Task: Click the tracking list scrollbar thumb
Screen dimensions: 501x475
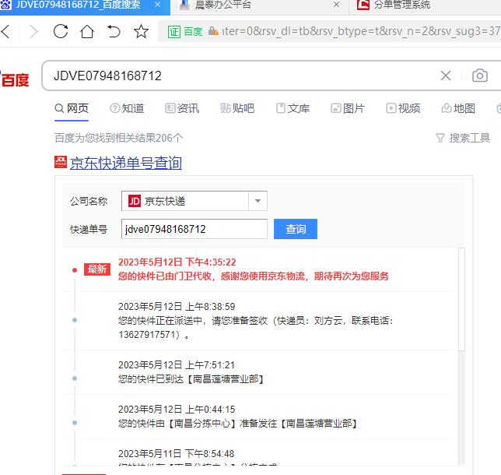Action: 461,299
